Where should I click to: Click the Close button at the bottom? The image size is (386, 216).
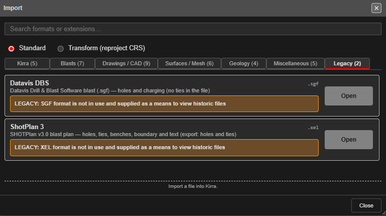point(366,205)
